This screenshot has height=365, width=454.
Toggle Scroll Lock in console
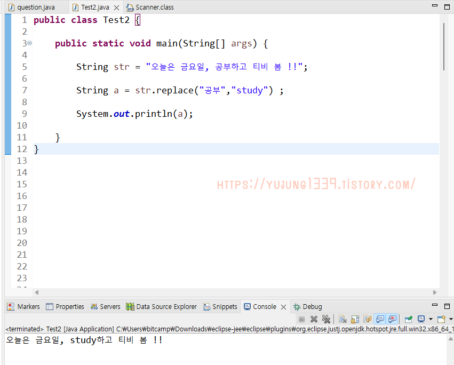[x=355, y=319]
